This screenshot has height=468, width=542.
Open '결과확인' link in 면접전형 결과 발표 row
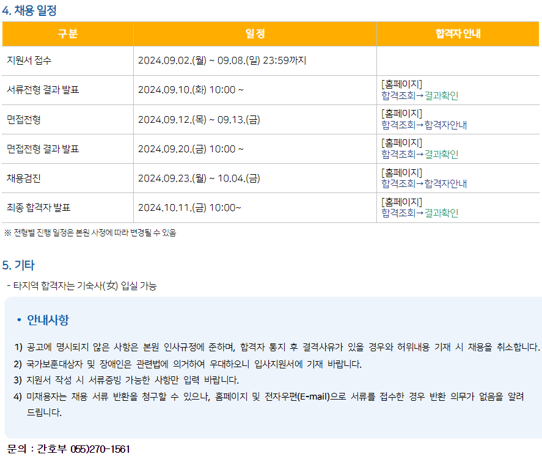[441, 155]
